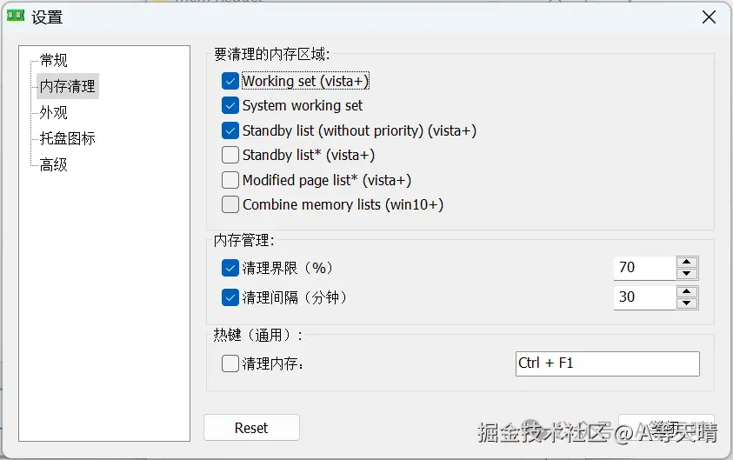Select 内存清理 category in sidebar
Screen dimensions: 733x460
[x=68, y=86]
